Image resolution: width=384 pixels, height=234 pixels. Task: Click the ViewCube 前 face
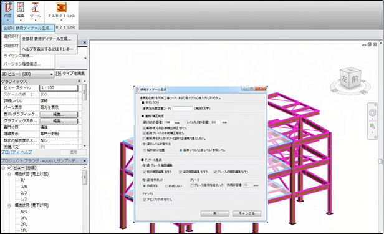pos(355,79)
